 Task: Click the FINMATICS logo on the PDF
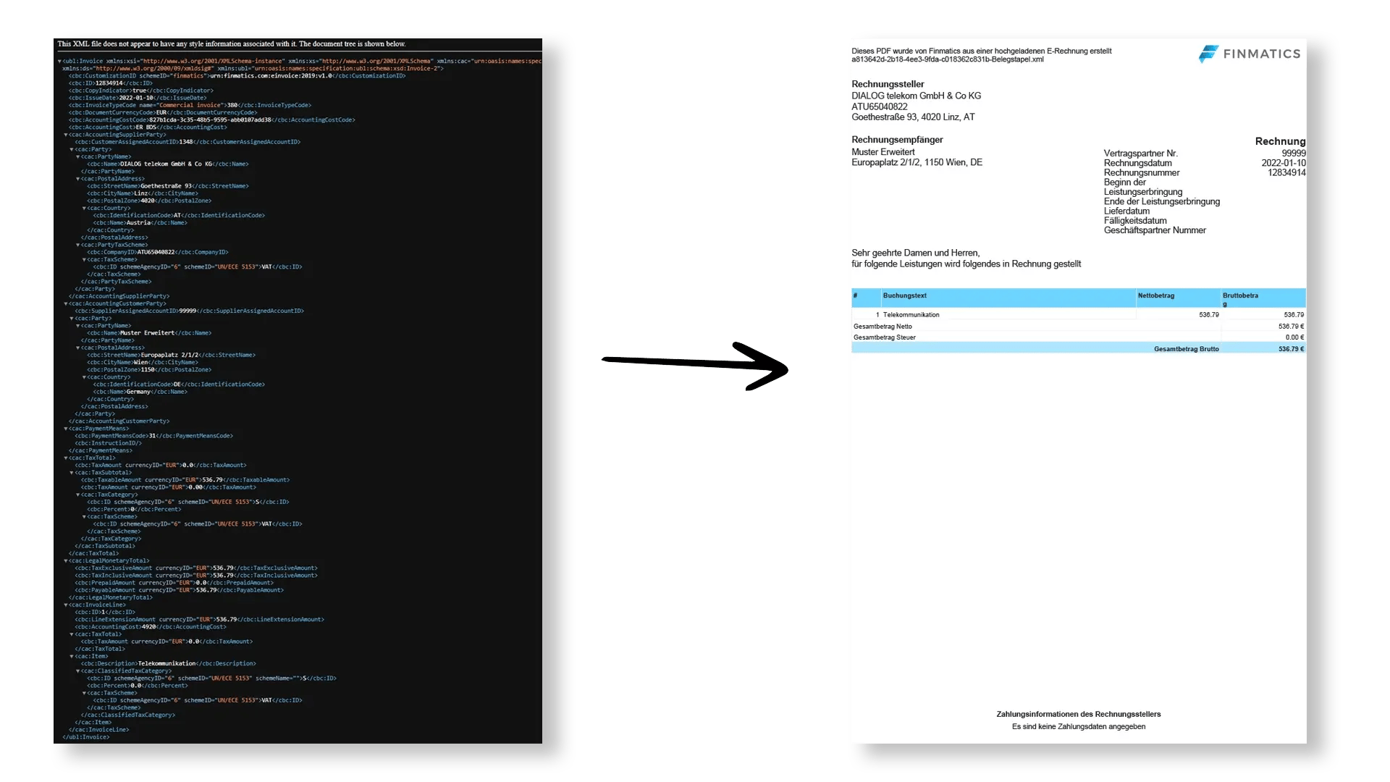1250,54
